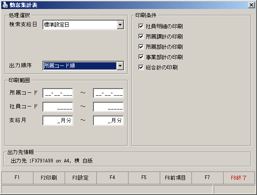Click the F1 function button
Screen dimensions: 257x195
pos(17,177)
